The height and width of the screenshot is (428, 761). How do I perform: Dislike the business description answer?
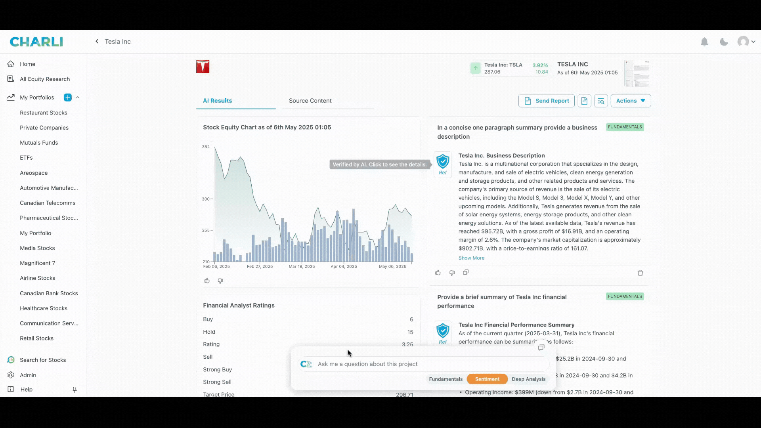(x=452, y=273)
